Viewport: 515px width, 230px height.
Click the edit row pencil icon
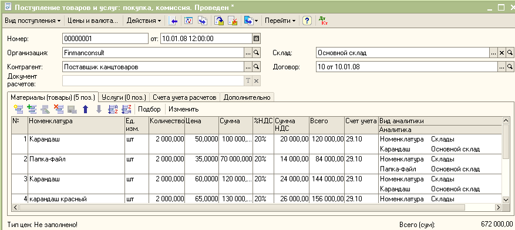(45, 109)
